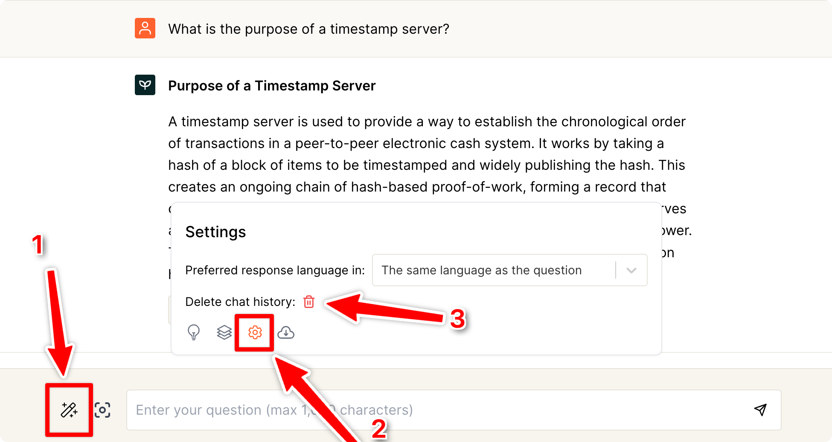Click the screen capture icon beside the input
This screenshot has height=442, width=832.
(x=102, y=410)
